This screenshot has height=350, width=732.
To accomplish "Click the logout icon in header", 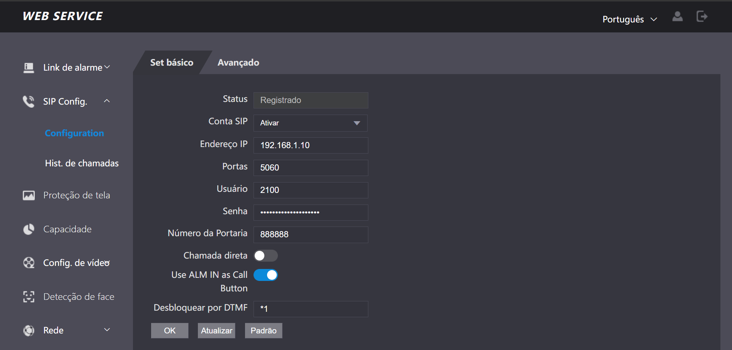I will coord(702,16).
